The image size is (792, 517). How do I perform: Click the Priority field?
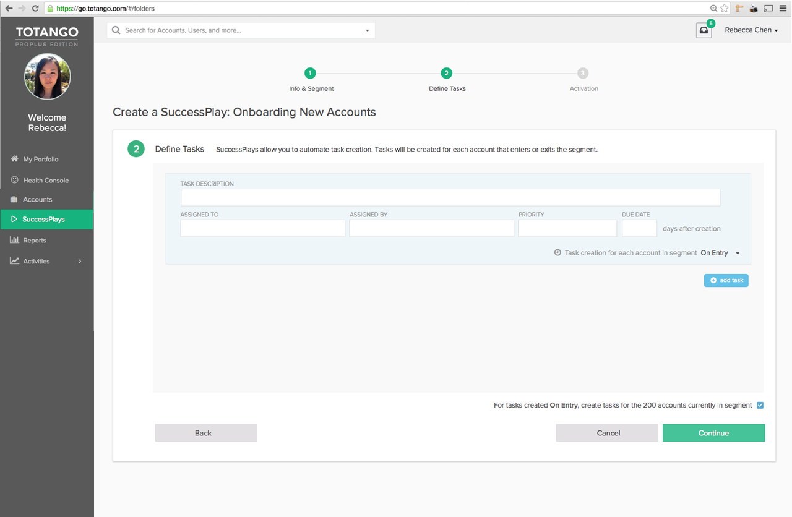pyautogui.click(x=567, y=228)
